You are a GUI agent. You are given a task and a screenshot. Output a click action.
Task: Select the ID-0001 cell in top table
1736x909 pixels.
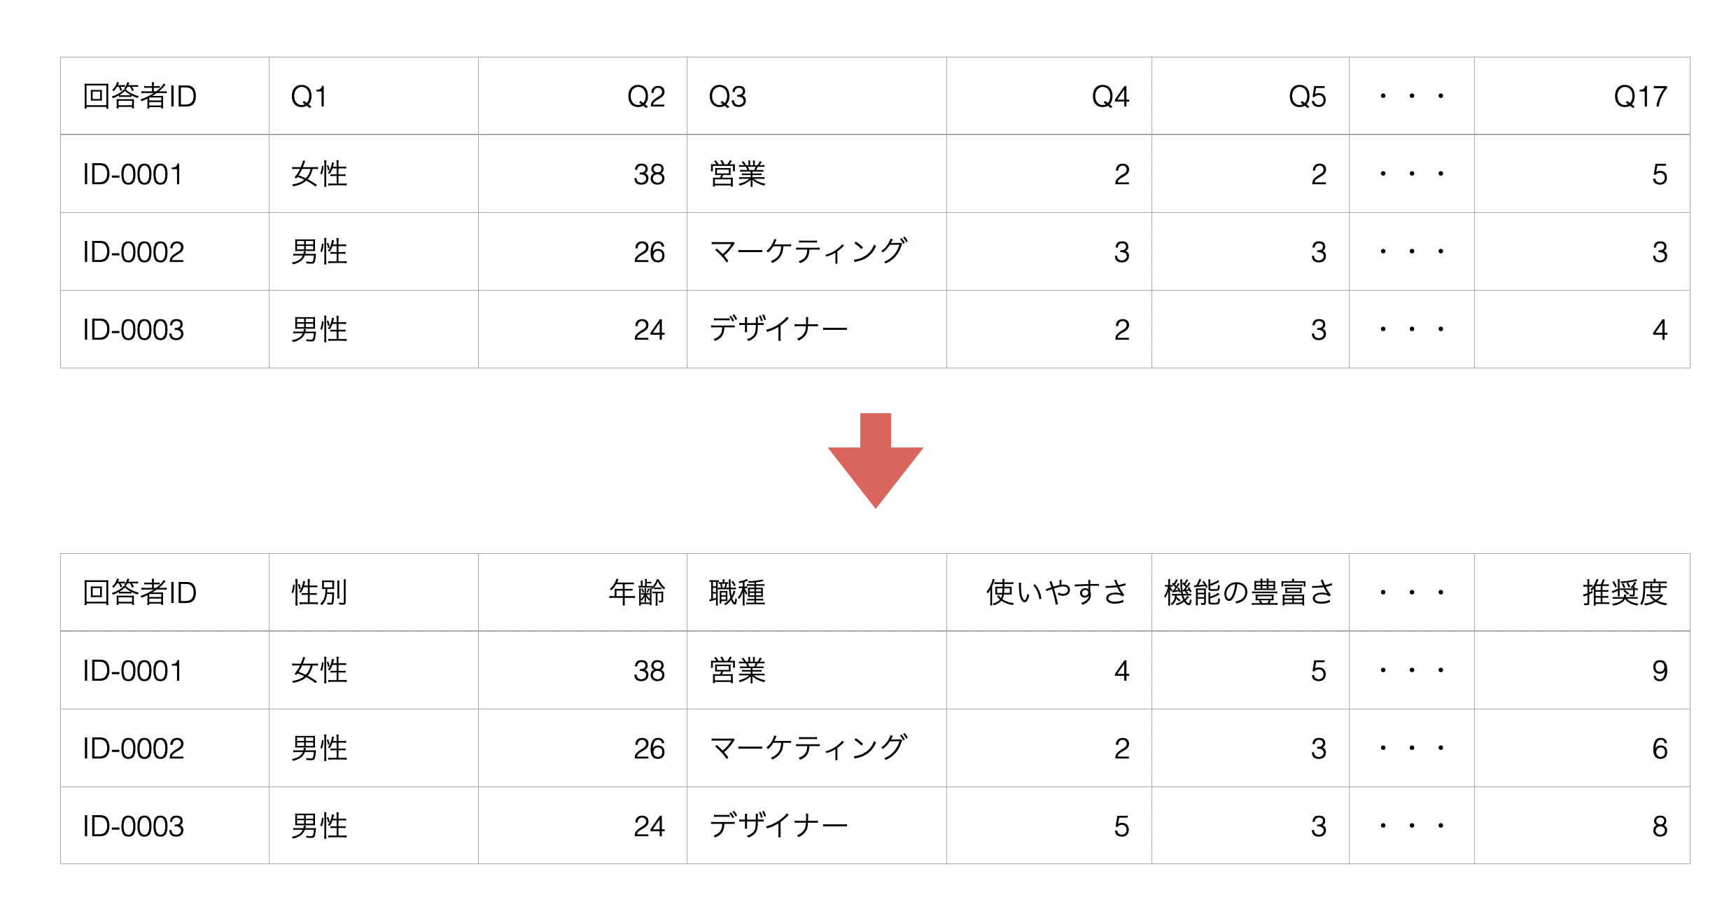[x=164, y=174]
